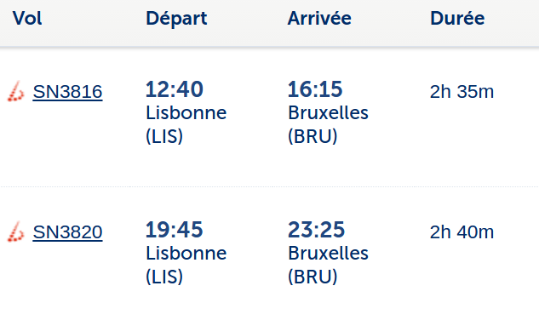Click the 2h 40m duration value

pos(462,232)
